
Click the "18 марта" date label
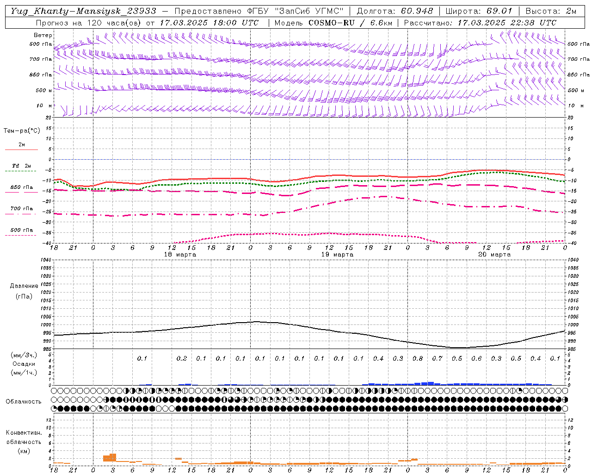click(180, 255)
